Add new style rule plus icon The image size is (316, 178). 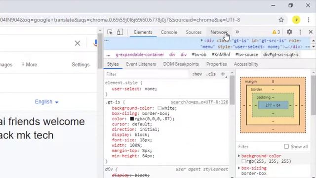(x=223, y=74)
